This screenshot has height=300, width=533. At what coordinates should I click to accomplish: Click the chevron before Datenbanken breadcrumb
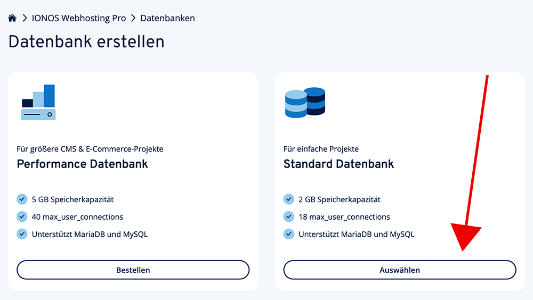133,18
